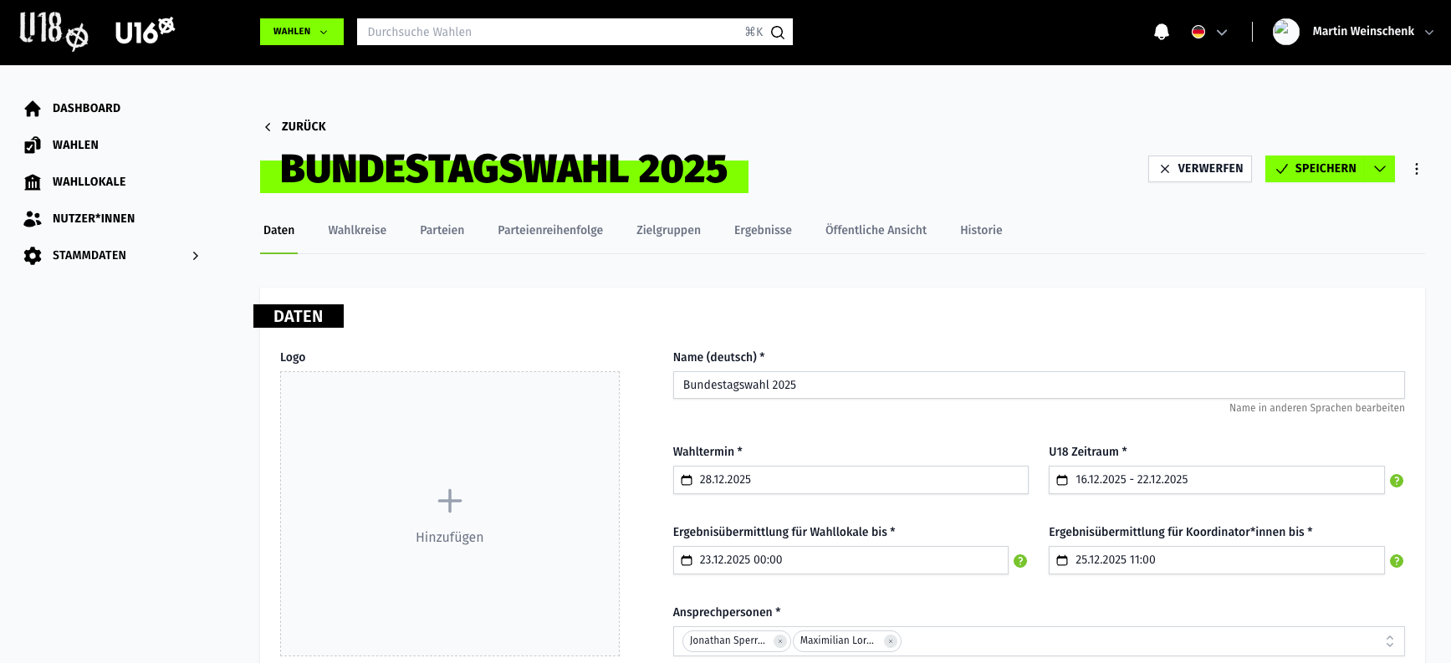This screenshot has height=663, width=1451.
Task: Switch to the Daten tab
Action: coord(278,230)
